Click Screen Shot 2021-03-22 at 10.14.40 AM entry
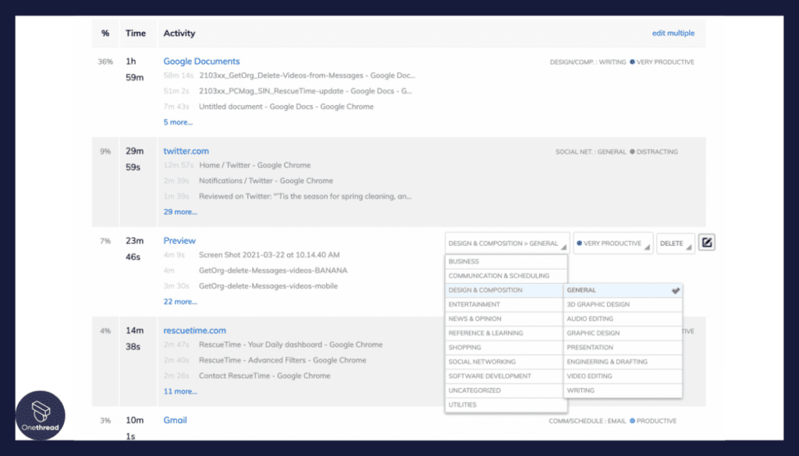 (269, 254)
